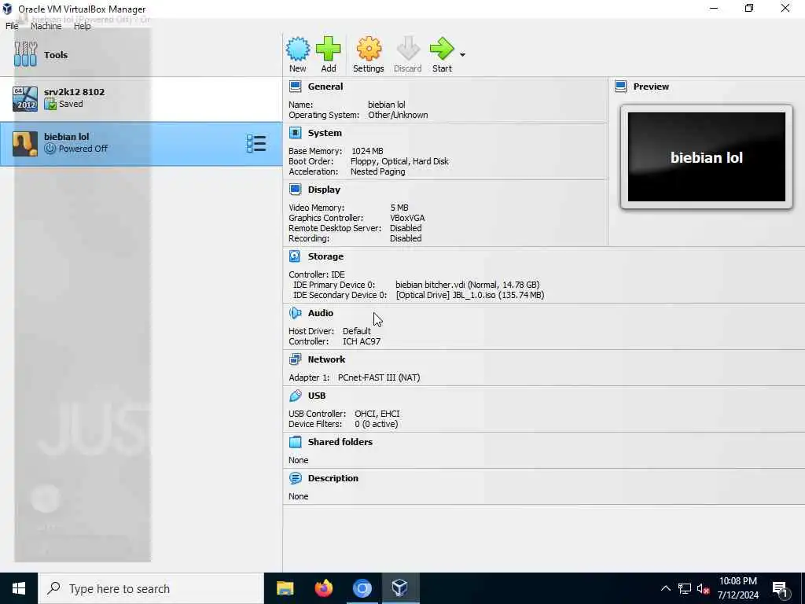Click the muted volume tray icon
805x604 pixels.
(x=704, y=588)
